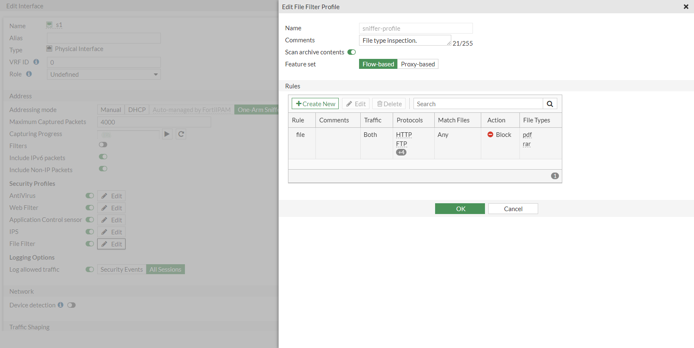
Task: Click the search magnifier icon in Rules
Action: tap(550, 104)
